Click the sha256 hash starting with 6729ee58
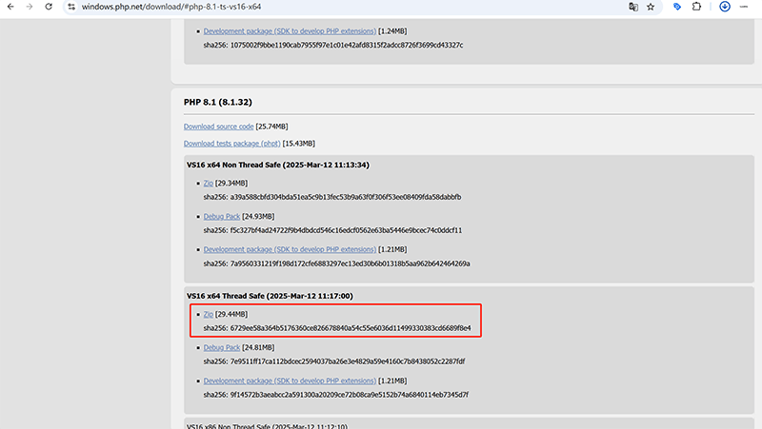762x429 pixels. [351, 328]
